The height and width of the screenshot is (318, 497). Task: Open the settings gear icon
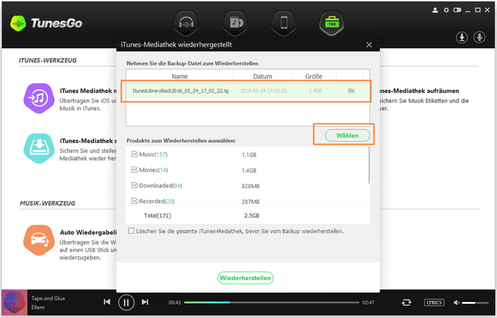click(x=446, y=10)
